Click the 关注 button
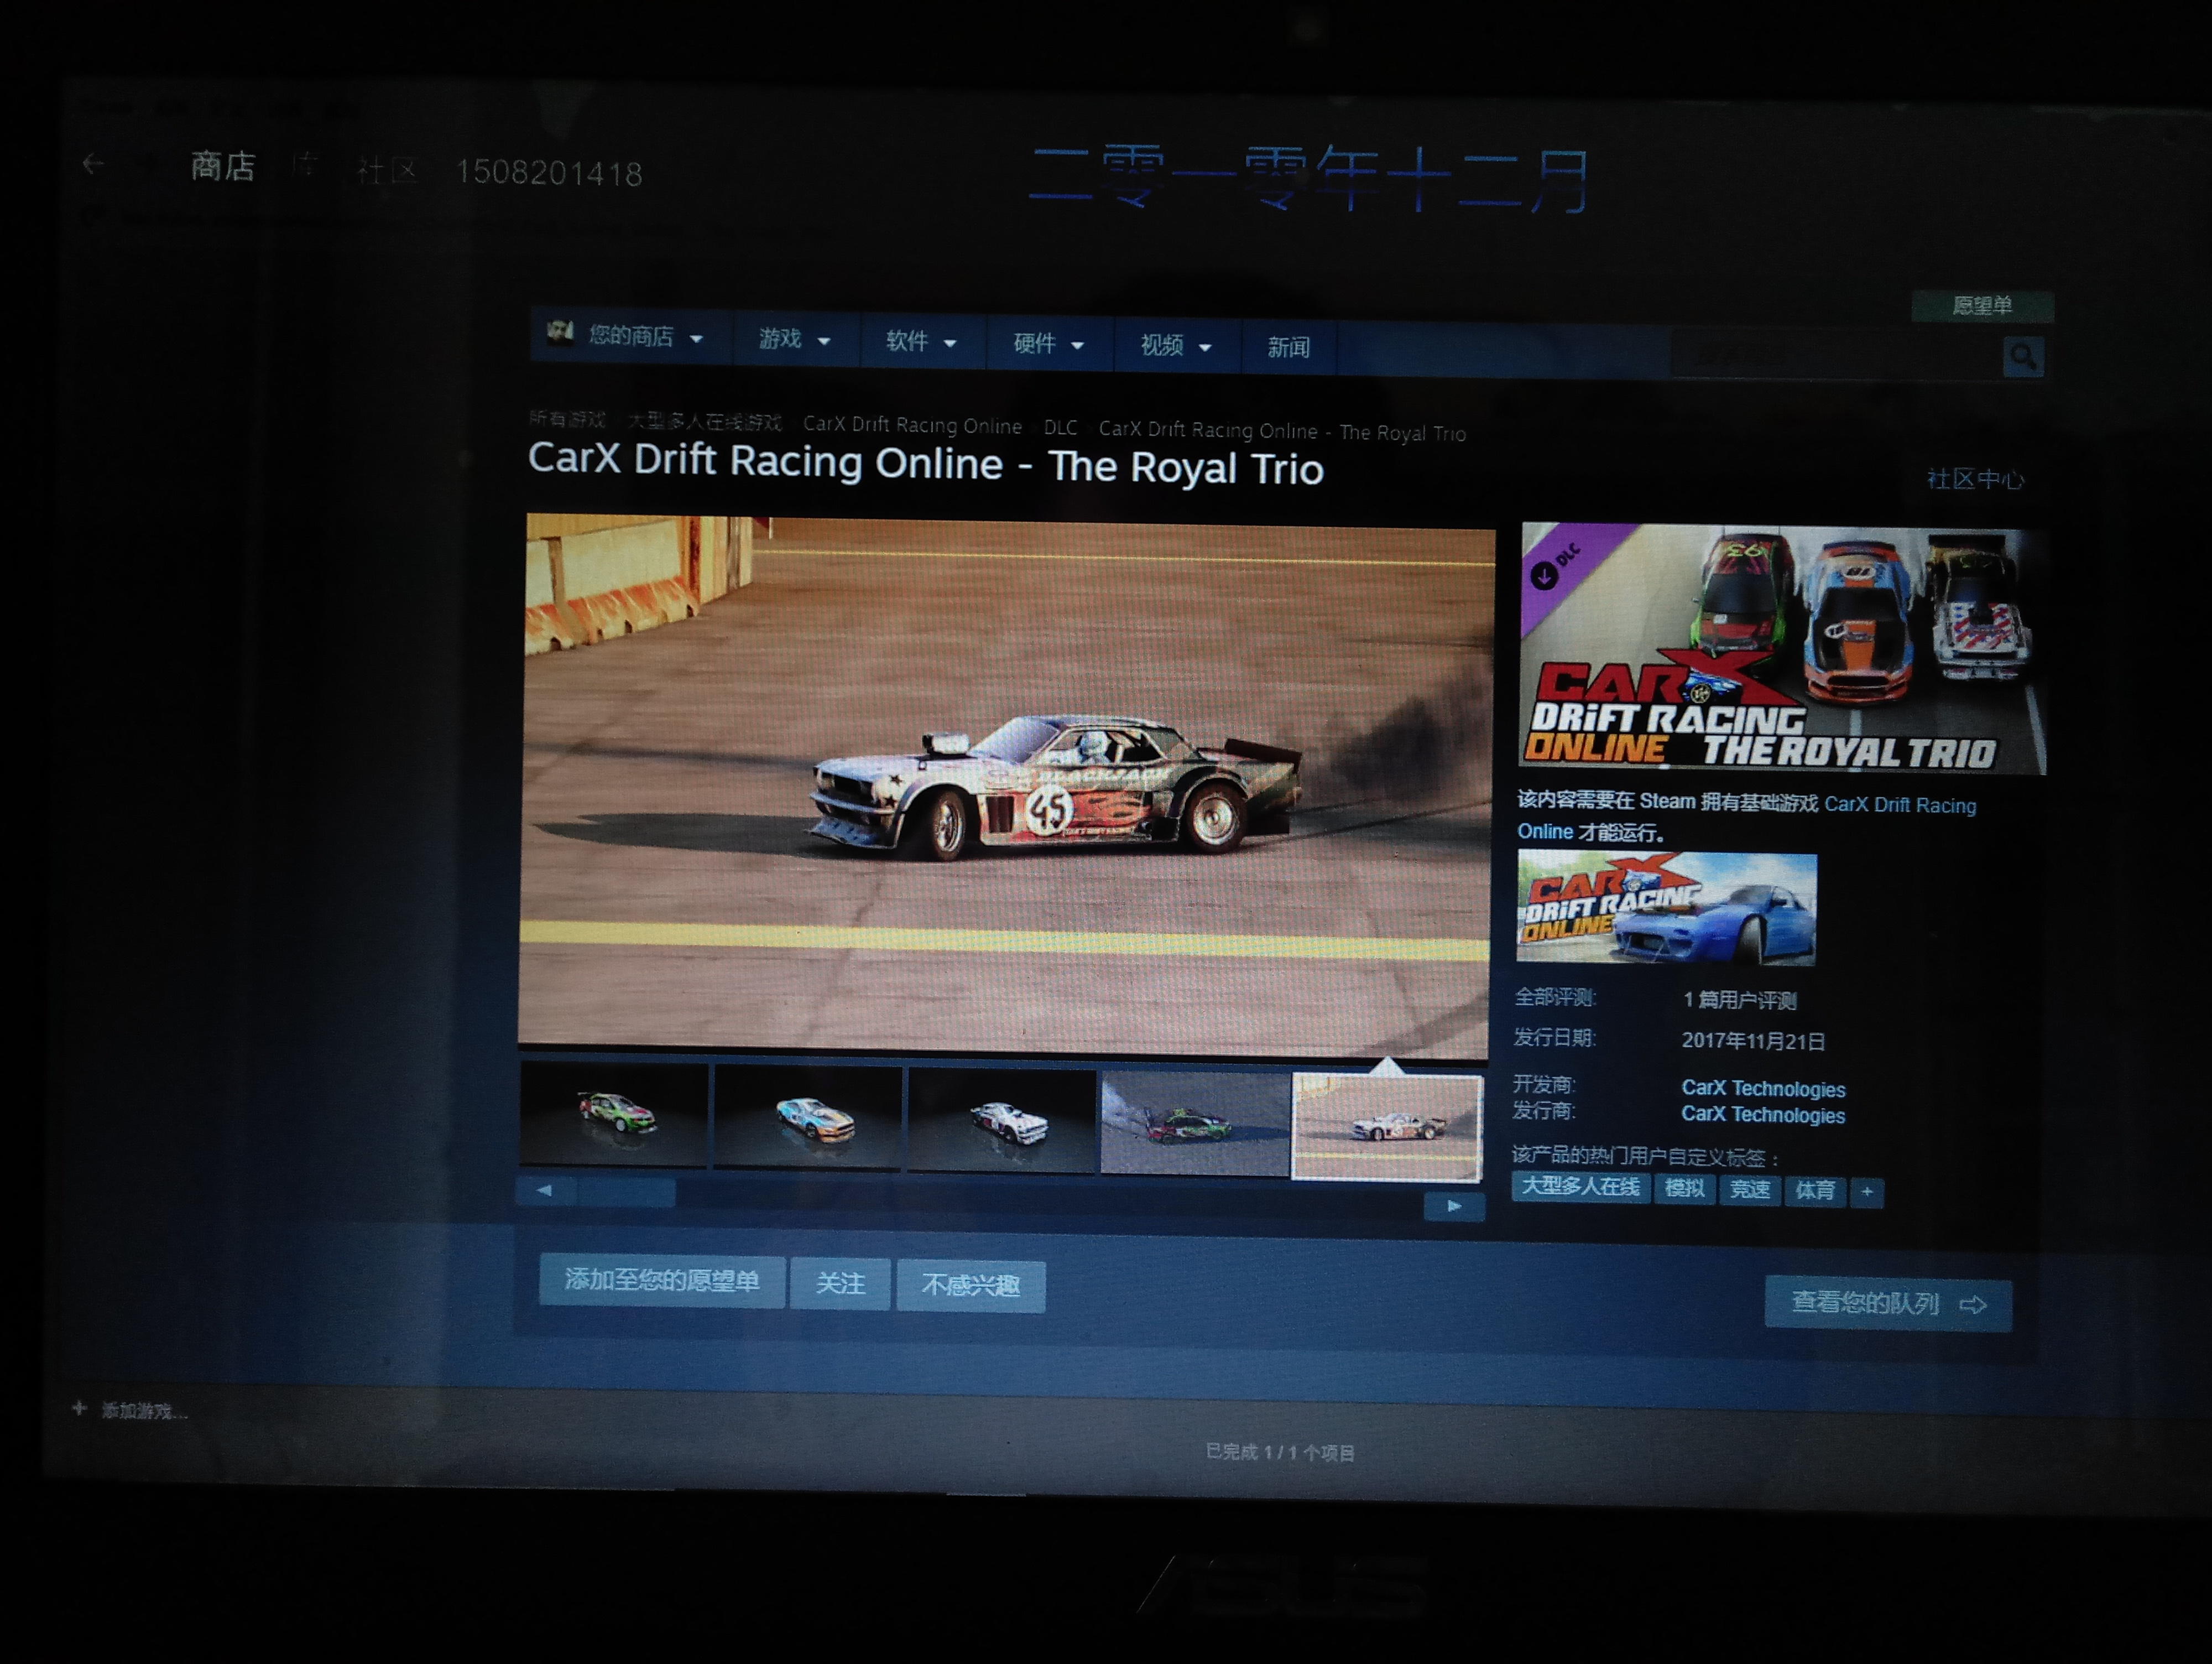Image resolution: width=2212 pixels, height=1664 pixels. [x=840, y=1283]
